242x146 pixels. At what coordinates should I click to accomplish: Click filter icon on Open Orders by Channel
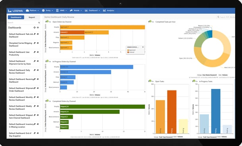click(x=46, y=21)
